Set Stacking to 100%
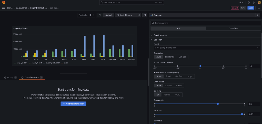Image resolution: width=262 pixels, height=124 pixels. pos(177,95)
